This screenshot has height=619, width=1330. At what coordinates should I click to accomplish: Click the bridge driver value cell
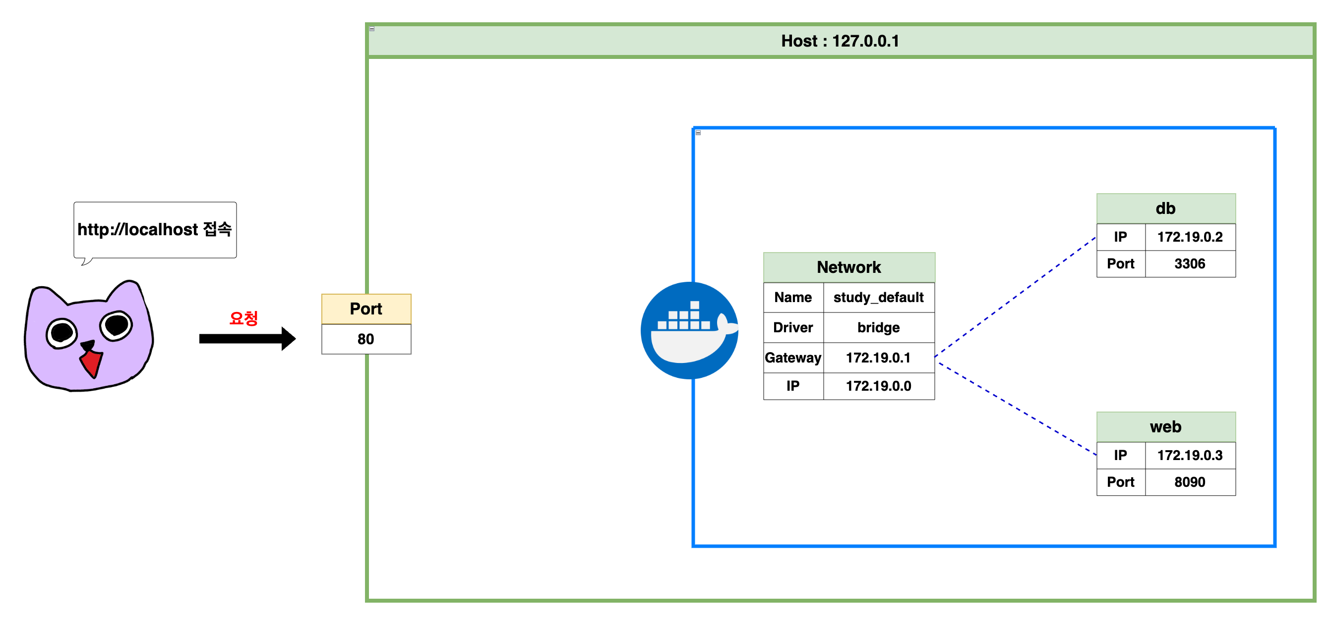click(878, 328)
